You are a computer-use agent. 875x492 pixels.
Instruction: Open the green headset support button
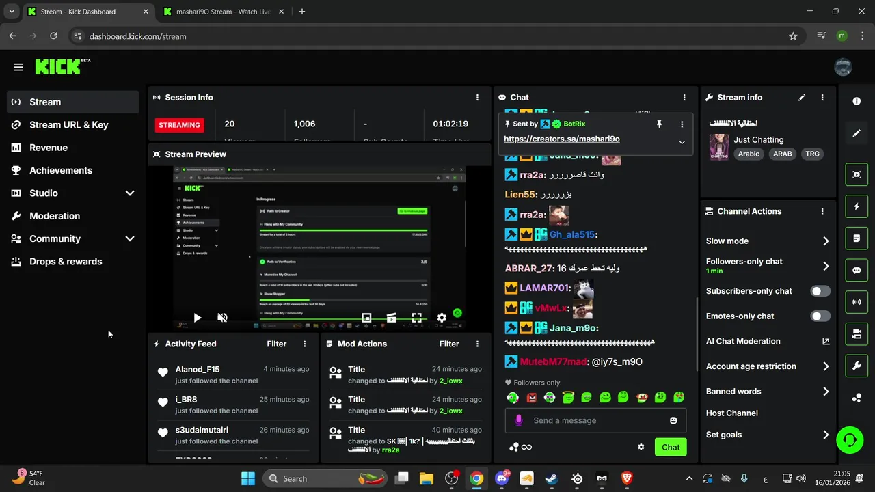tap(850, 439)
